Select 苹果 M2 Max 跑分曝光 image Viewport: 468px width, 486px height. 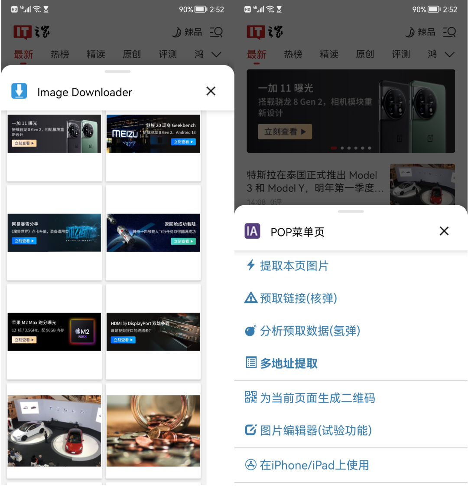pyautogui.click(x=54, y=332)
